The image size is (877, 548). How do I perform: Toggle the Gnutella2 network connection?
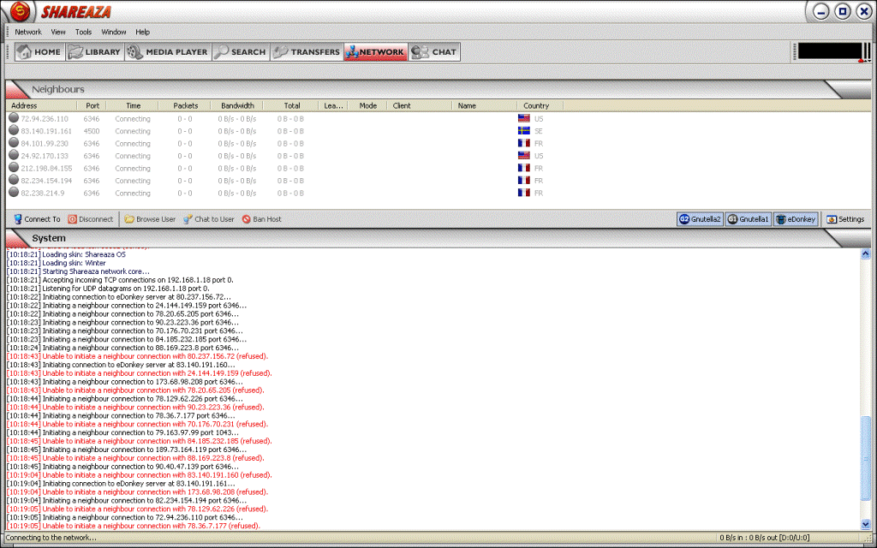pos(700,219)
